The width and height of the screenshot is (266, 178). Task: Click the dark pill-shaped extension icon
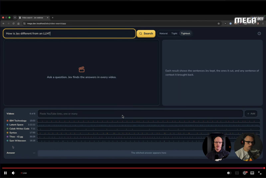(x=225, y=24)
